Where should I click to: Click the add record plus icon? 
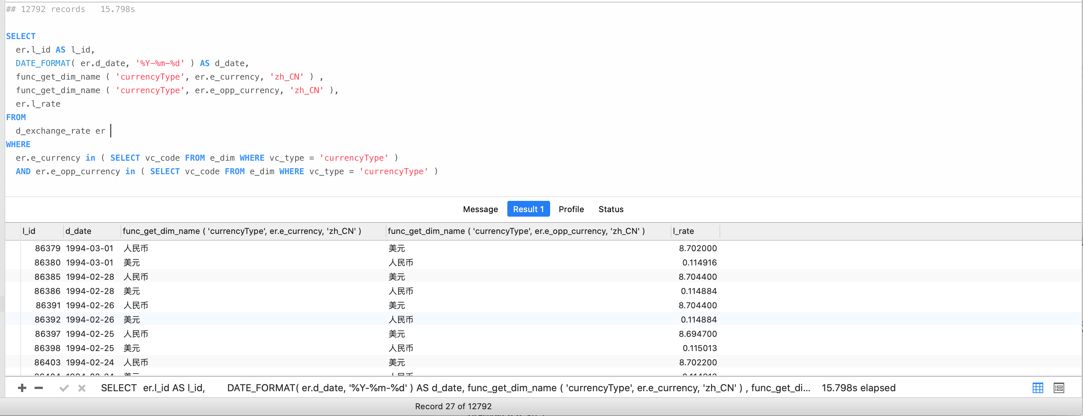coord(22,388)
